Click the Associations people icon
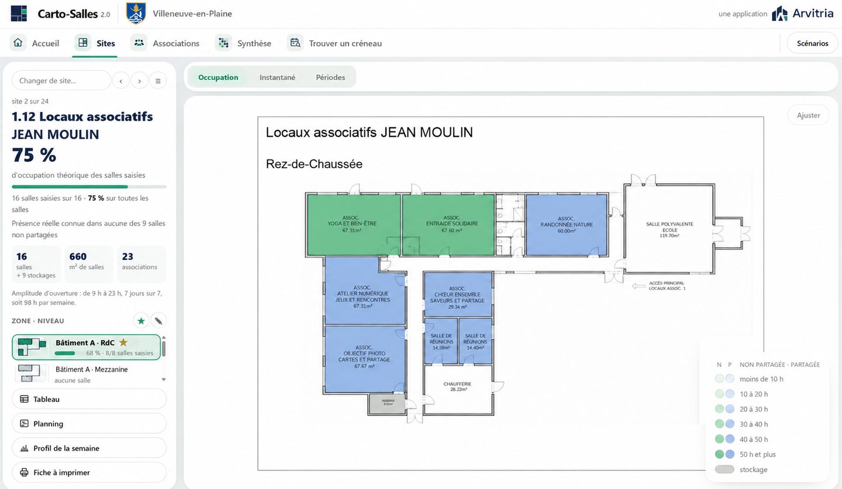842x489 pixels. (139, 43)
